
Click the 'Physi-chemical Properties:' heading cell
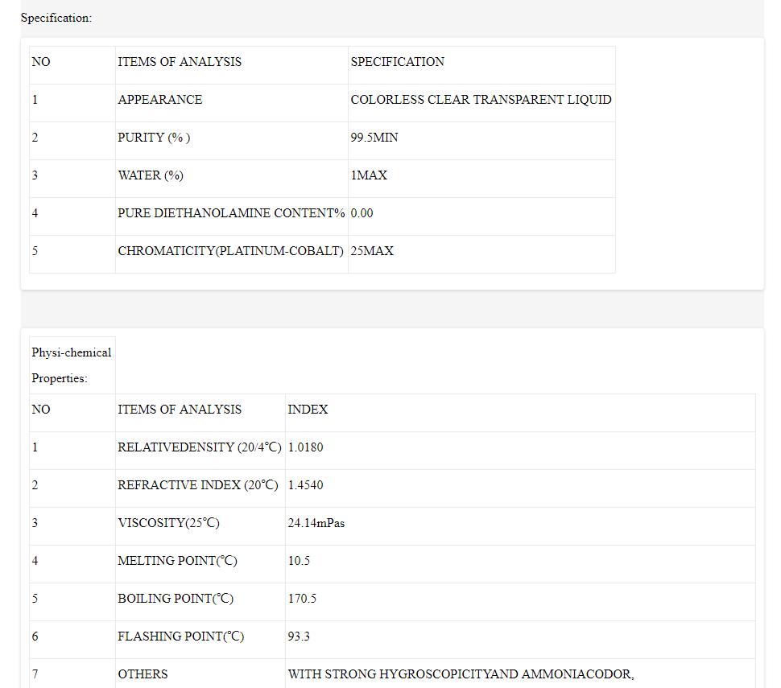(x=72, y=365)
